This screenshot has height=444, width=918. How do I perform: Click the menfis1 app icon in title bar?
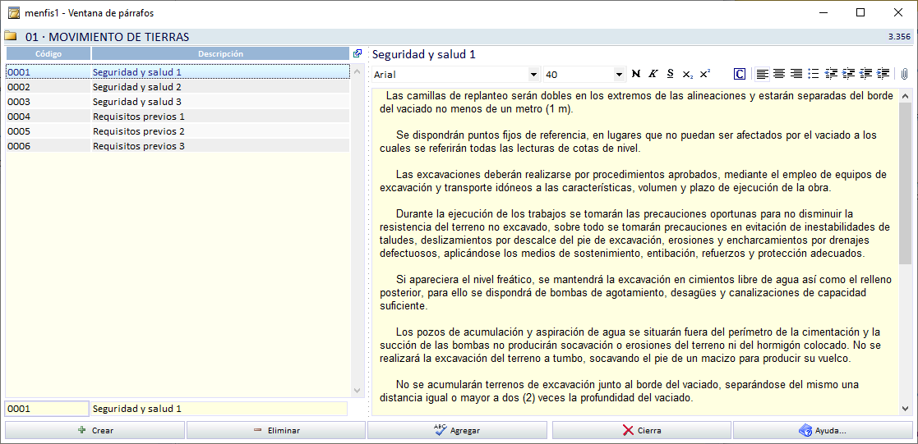click(x=13, y=12)
